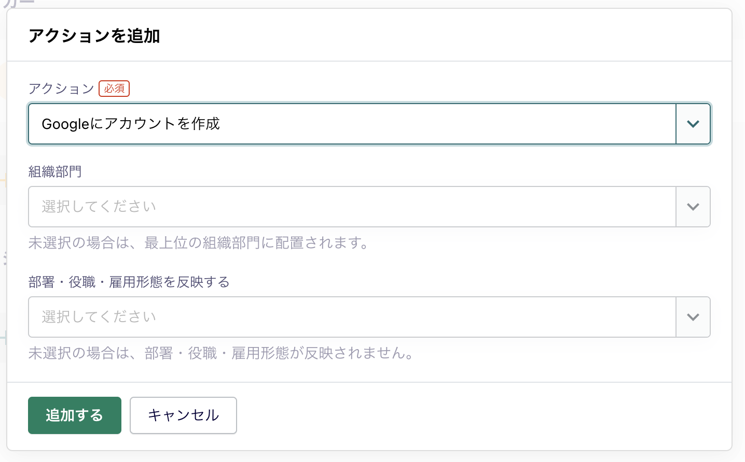Click the red 必須 badge
This screenshot has height=462, width=745.
point(114,89)
